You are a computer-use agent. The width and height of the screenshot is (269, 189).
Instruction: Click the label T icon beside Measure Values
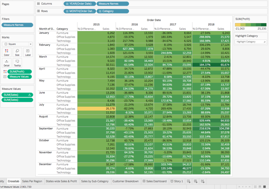click(5, 77)
